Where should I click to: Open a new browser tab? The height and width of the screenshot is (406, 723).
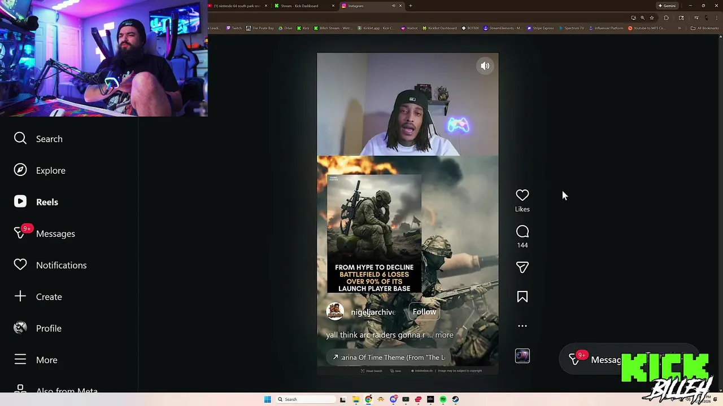(410, 6)
